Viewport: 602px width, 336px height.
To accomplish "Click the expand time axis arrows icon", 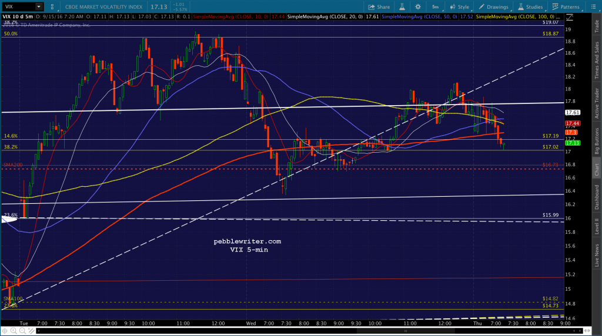I will 587,331.
